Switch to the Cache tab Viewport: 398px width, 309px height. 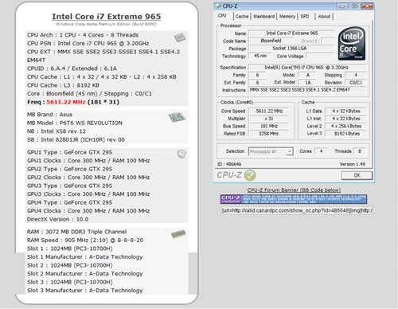pyautogui.click(x=242, y=17)
